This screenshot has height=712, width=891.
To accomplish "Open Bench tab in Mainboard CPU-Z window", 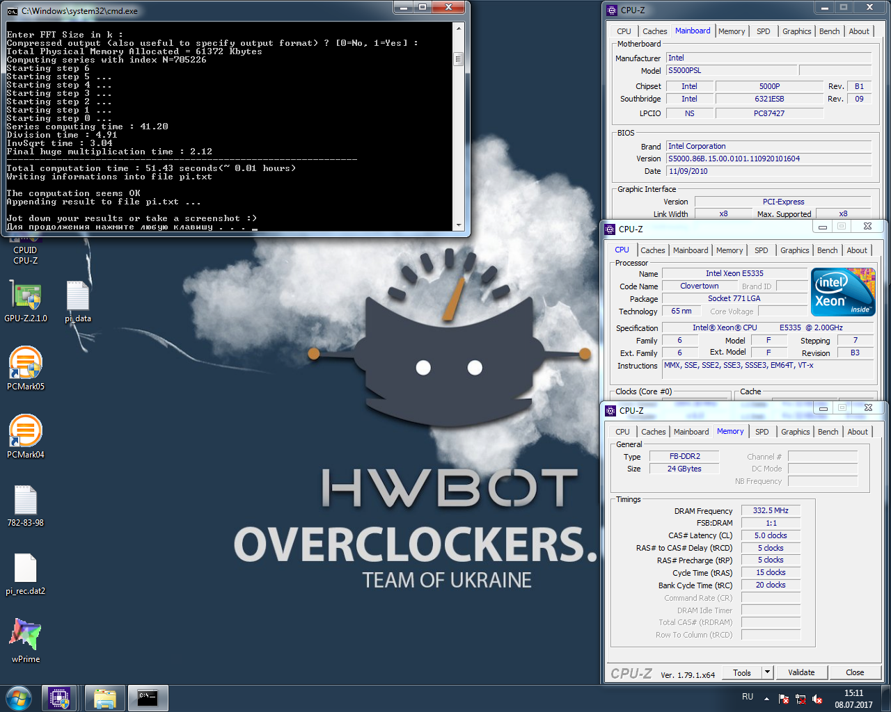I will point(830,31).
